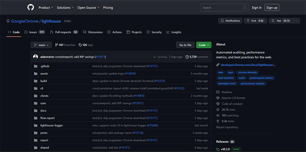This screenshot has width=306, height=152.
Task: Switch to the Projects tab
Action: pyautogui.click(x=134, y=32)
